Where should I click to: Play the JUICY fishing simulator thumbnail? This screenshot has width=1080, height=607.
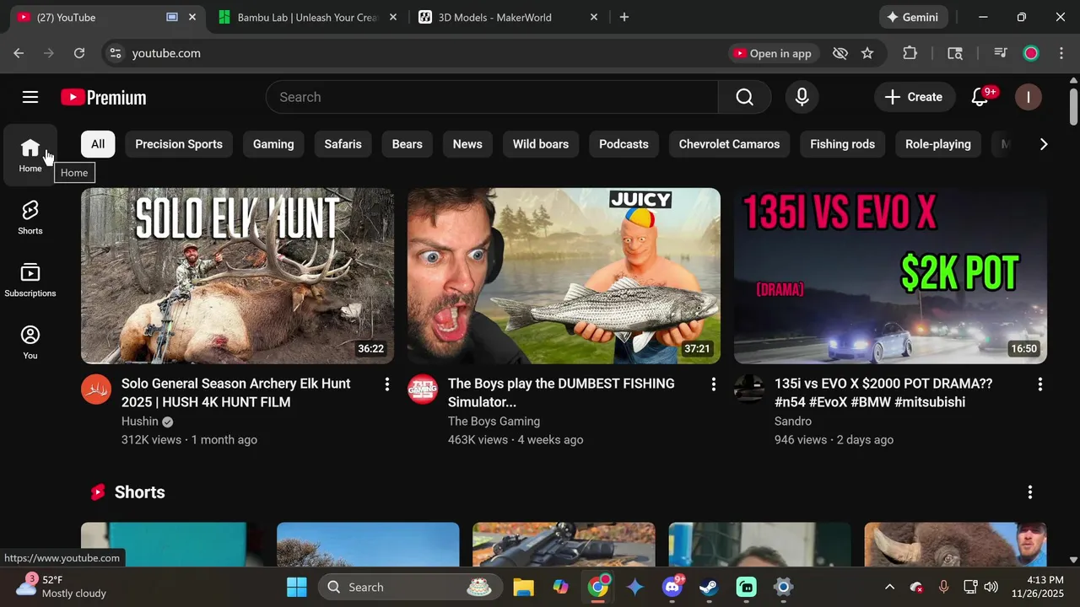tap(564, 276)
